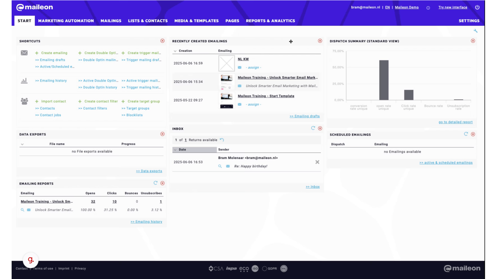Click the bar chart icon in Shortcuts

24,81
